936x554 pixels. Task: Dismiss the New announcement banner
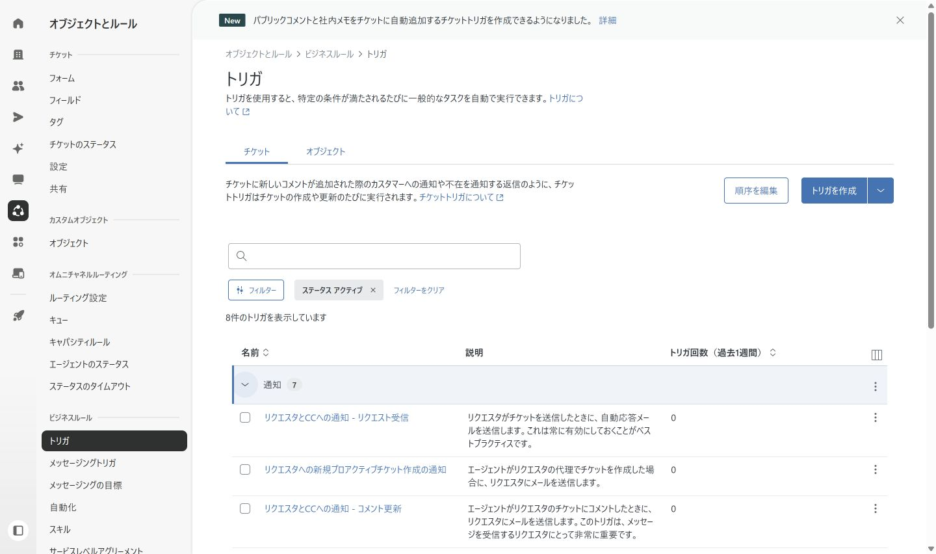(x=900, y=20)
